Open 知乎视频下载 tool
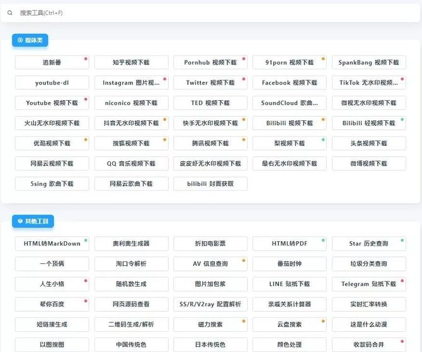 pyautogui.click(x=132, y=62)
